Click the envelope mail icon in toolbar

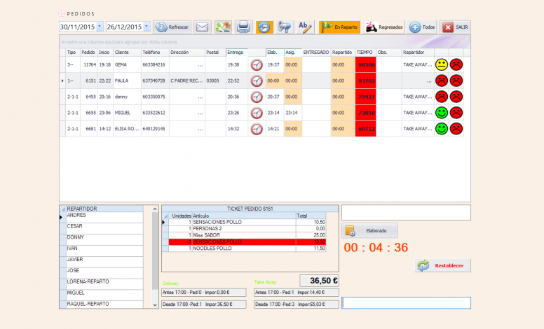coord(202,27)
